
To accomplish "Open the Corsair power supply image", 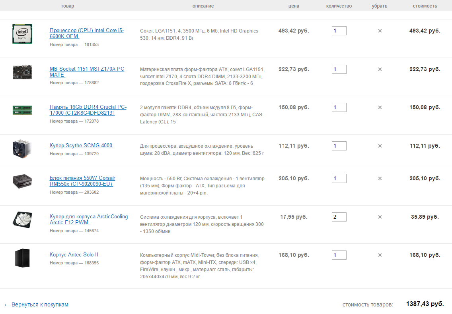I will tap(22, 181).
